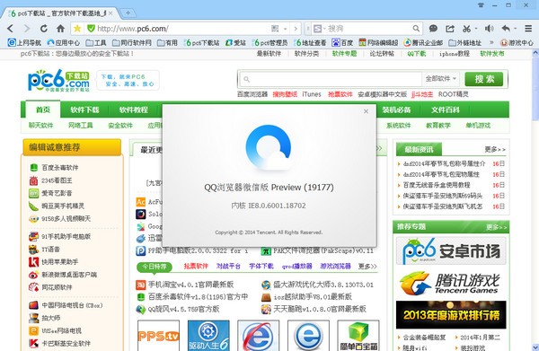
Task: Open a new tab with the plus button
Action: tap(128, 13)
